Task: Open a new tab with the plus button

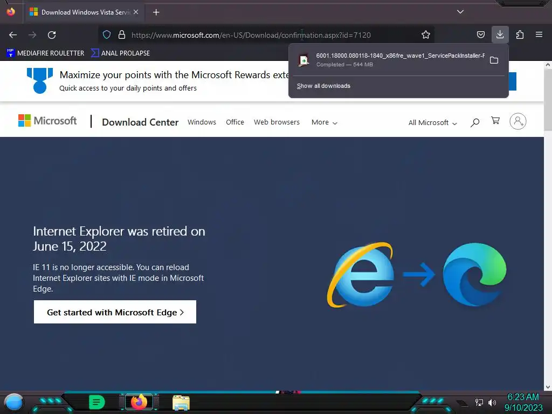Action: [x=156, y=12]
